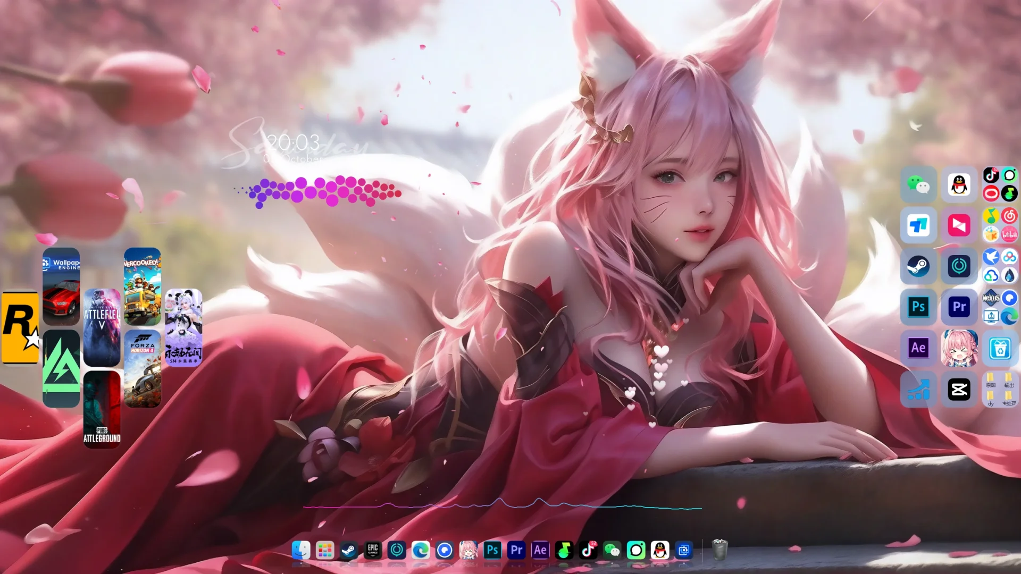Launch After Effects tile on right panel
Viewport: 1021px width, 574px height.
coord(918,348)
